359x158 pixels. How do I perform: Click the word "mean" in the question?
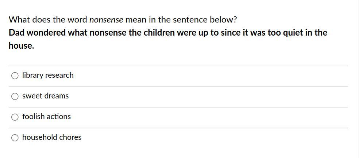[x=134, y=20]
